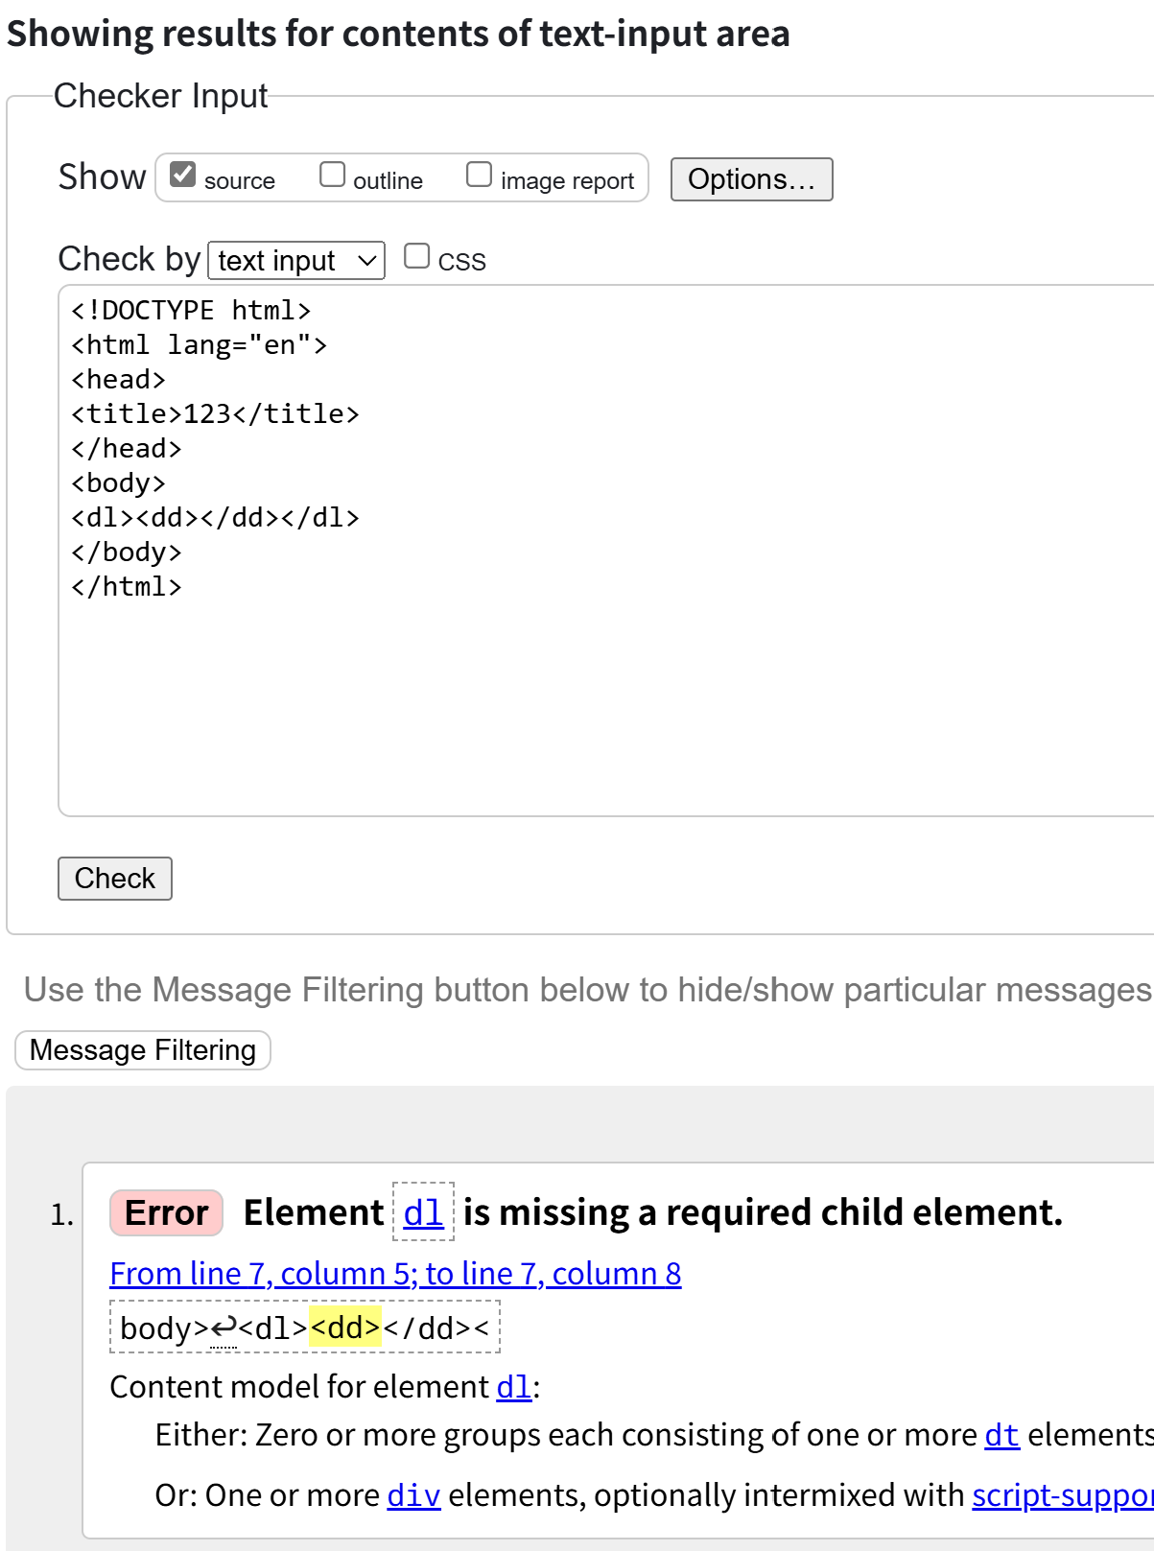This screenshot has width=1154, height=1551.
Task: Open the dt element link
Action: pos(1001,1435)
